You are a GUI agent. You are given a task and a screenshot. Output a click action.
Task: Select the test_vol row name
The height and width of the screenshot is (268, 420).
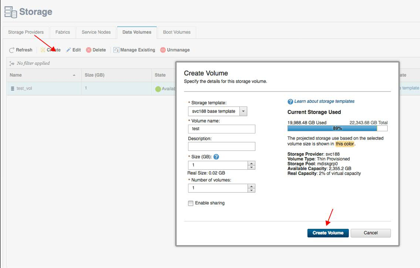point(24,88)
